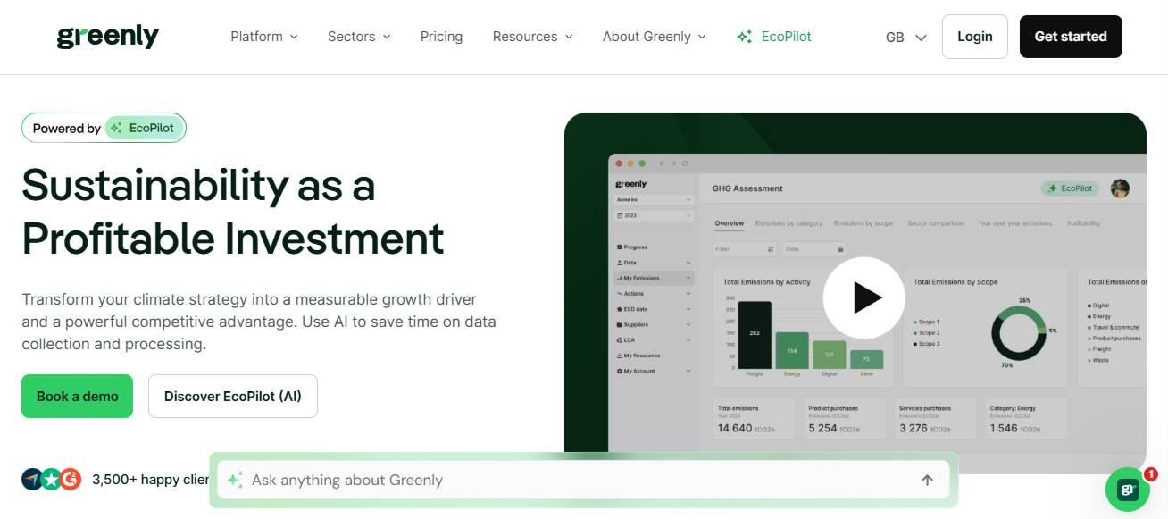
Task: Open EcoPilot from the navigation bar
Action: [x=774, y=37]
